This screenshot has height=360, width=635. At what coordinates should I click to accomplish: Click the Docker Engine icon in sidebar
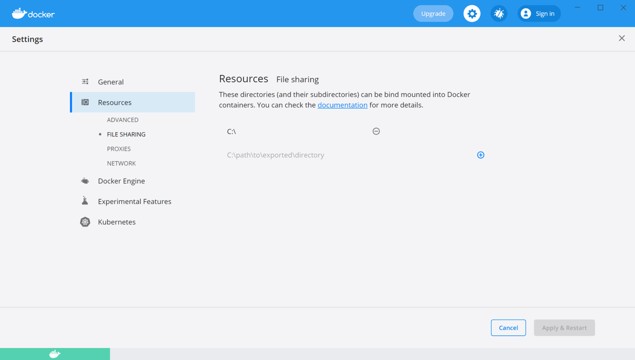[x=85, y=181]
